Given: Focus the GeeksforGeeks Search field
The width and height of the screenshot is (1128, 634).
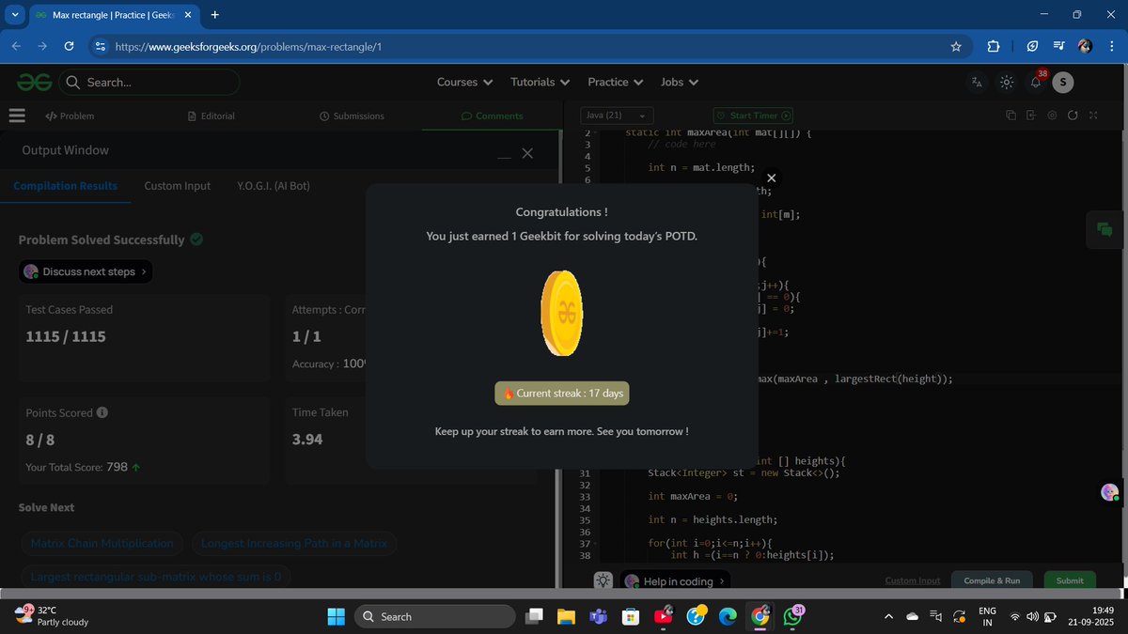Looking at the screenshot, I should 149,83.
